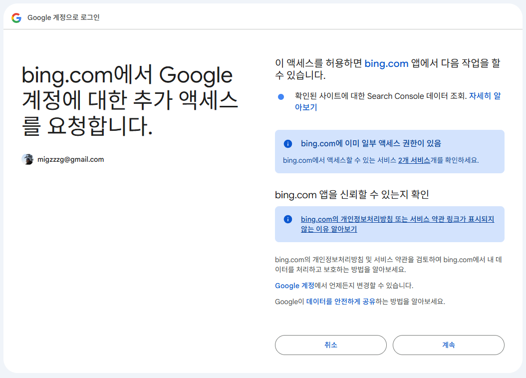526x378 pixels.
Task: Open the 2개 서비스 link
Action: tap(414, 160)
